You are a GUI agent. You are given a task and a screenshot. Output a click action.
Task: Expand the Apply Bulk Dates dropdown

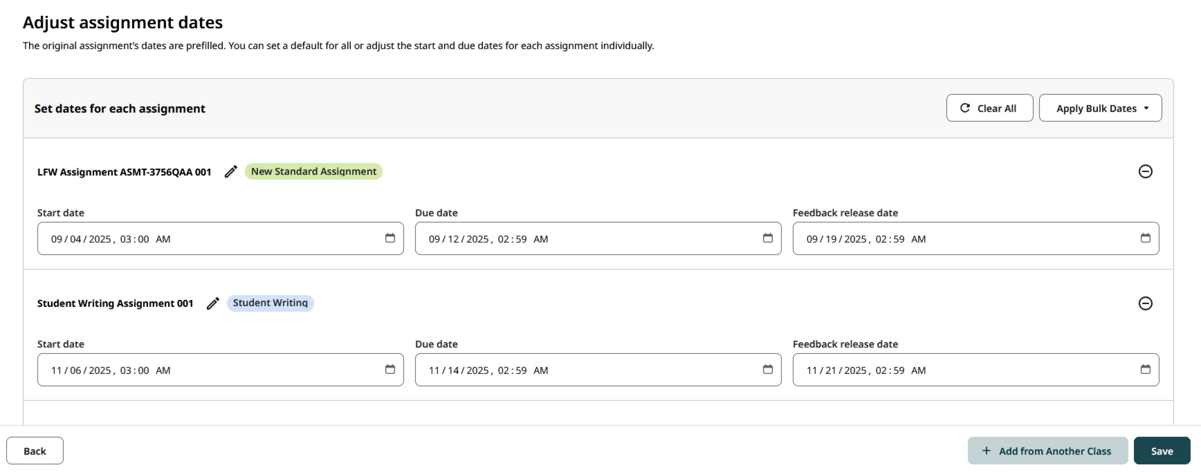[x=1100, y=107]
